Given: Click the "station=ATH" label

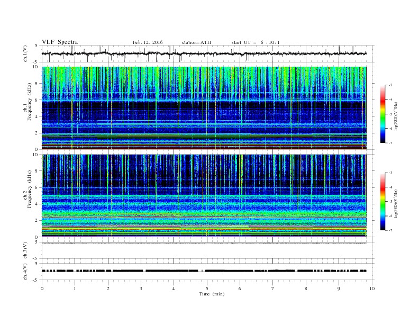Looking at the screenshot, I should tap(196, 42).
